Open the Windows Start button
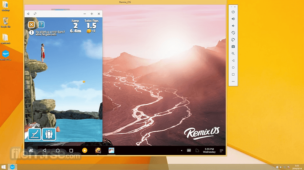304x170 pixels. pos(4,167)
